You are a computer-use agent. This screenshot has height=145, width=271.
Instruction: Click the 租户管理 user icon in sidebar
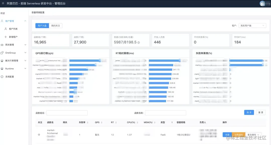2,21
